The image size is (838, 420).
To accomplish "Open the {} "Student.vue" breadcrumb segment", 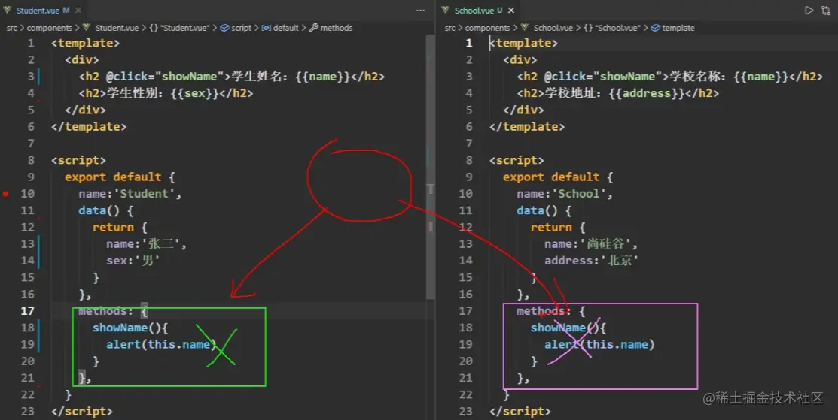I will click(179, 28).
